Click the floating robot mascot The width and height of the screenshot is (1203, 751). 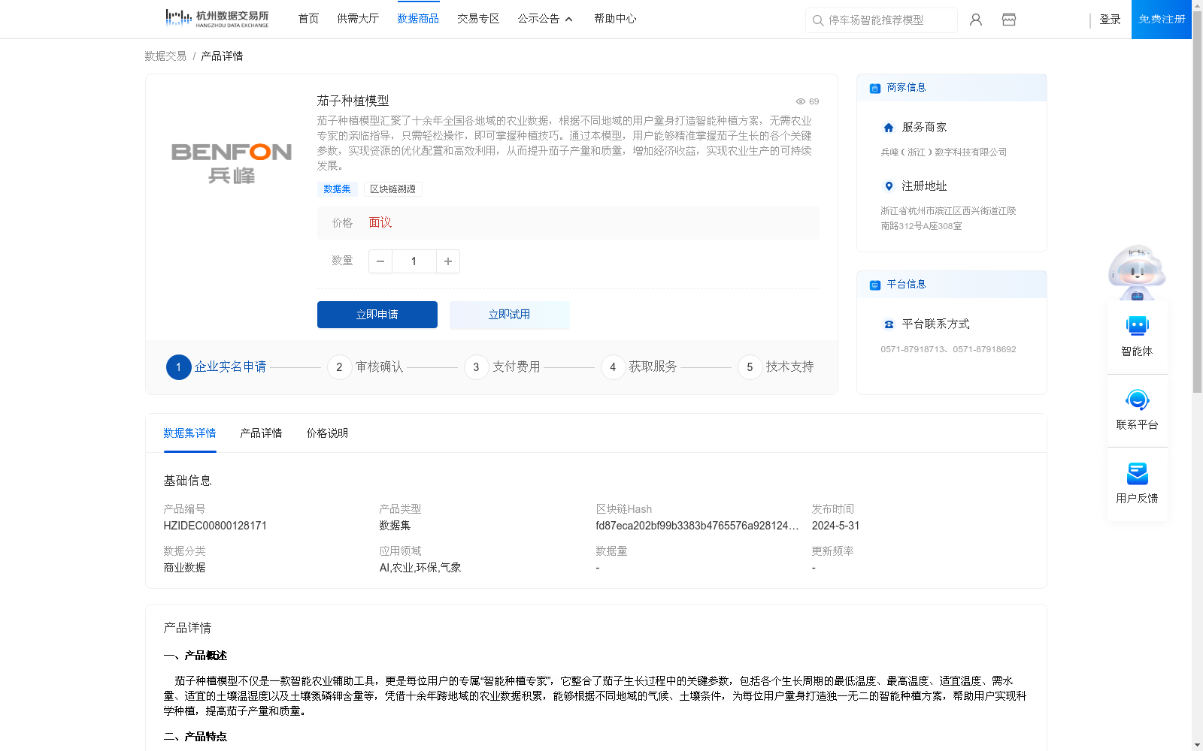coord(1137,273)
